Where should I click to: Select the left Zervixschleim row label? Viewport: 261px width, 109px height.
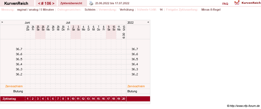[14, 86]
